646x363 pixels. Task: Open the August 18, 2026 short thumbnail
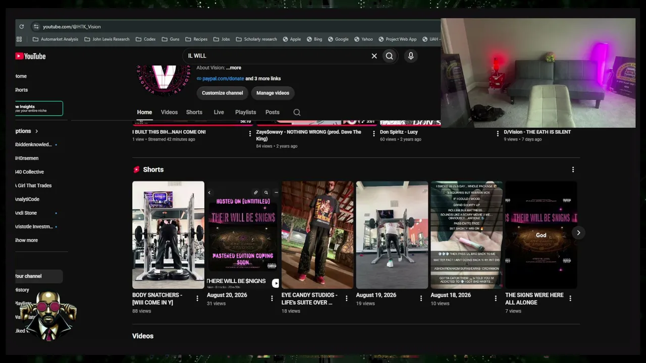[x=466, y=235]
